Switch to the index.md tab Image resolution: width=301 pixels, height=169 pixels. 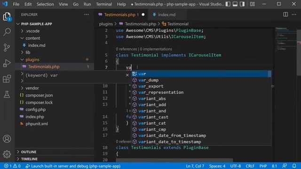(x=166, y=15)
